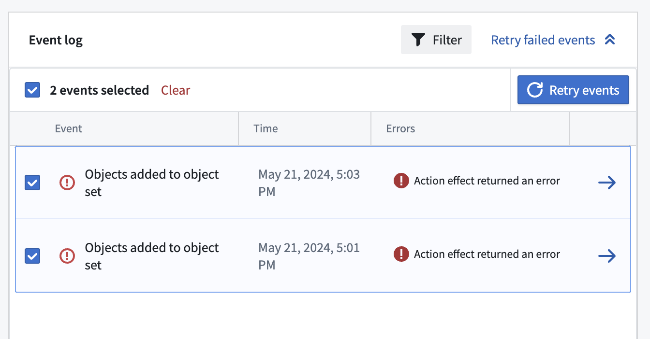Click the 5:01 PM event name text

pos(152,256)
